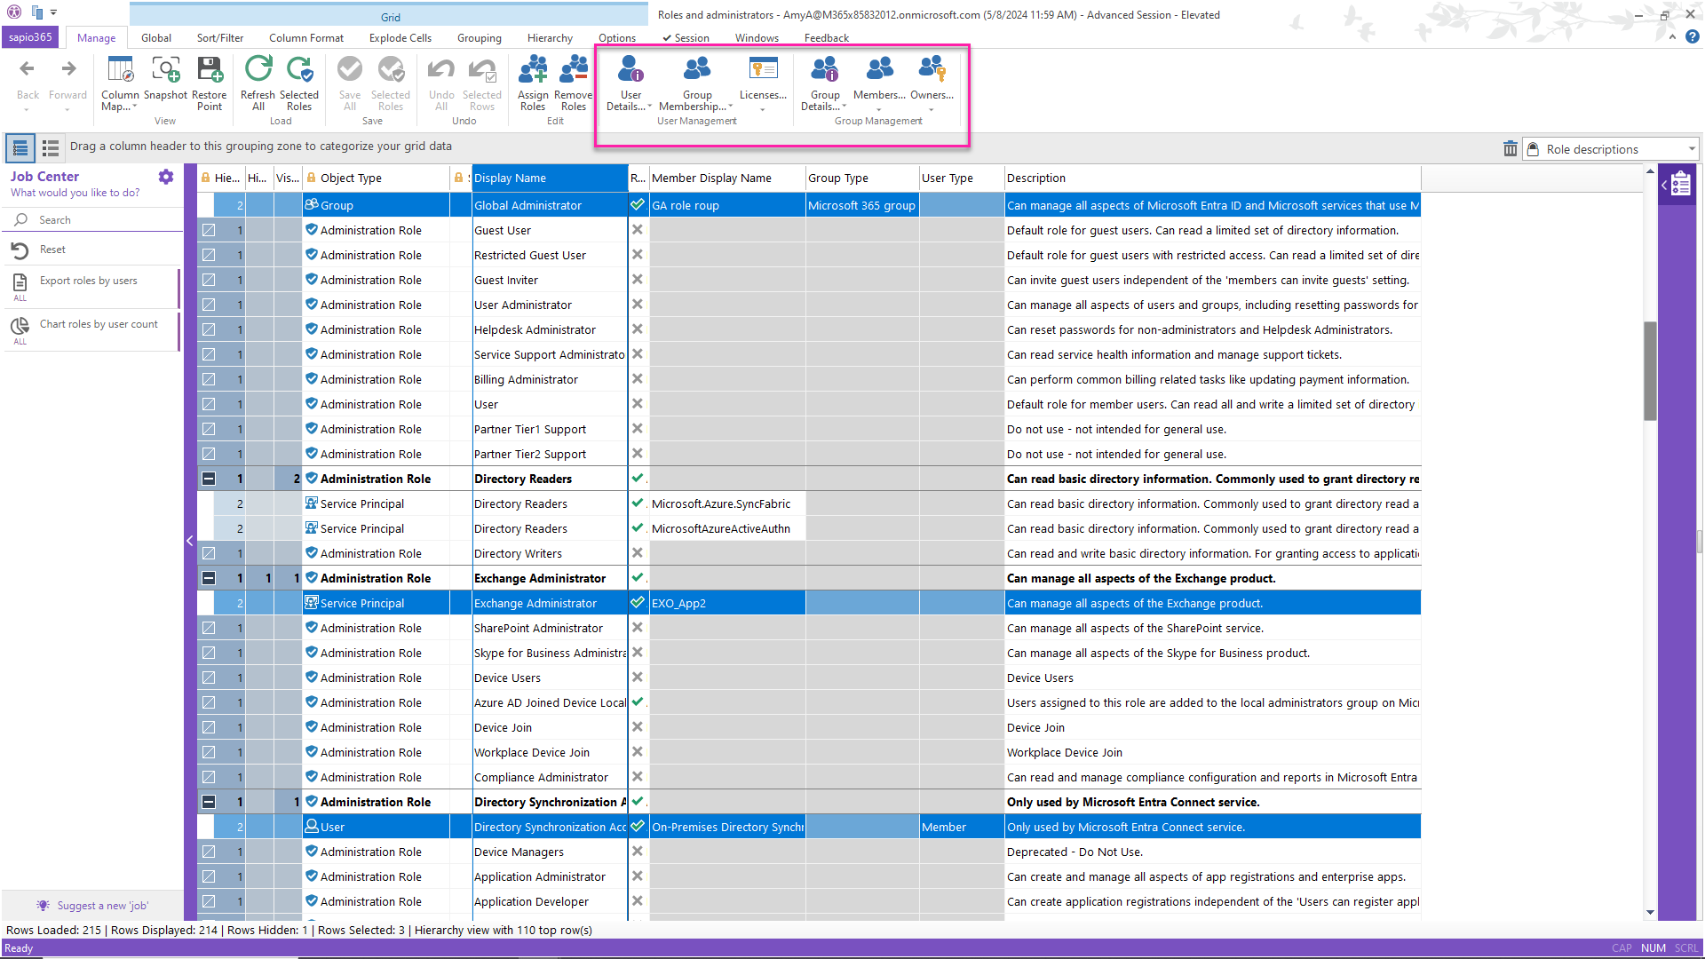Click the Forward navigation arrow
This screenshot has width=1705, height=959.
(x=68, y=69)
